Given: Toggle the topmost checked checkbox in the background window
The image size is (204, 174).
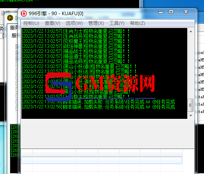Looking at the screenshot, I should [17, 47].
